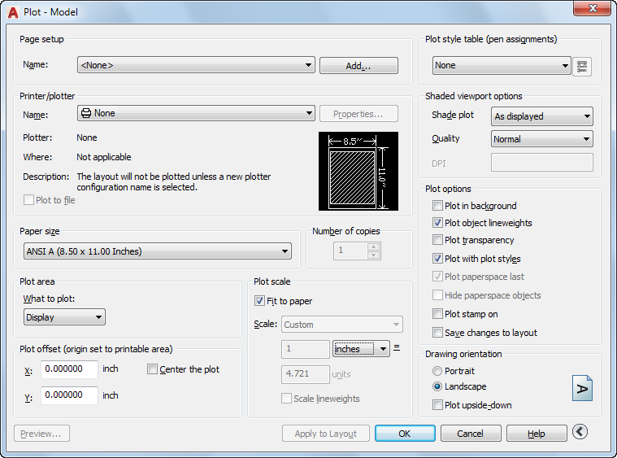Click the Help button
This screenshot has height=458, width=617.
pos(536,434)
